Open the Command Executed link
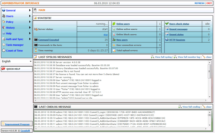Viewport: 215px width, 133px height. coord(48,40)
